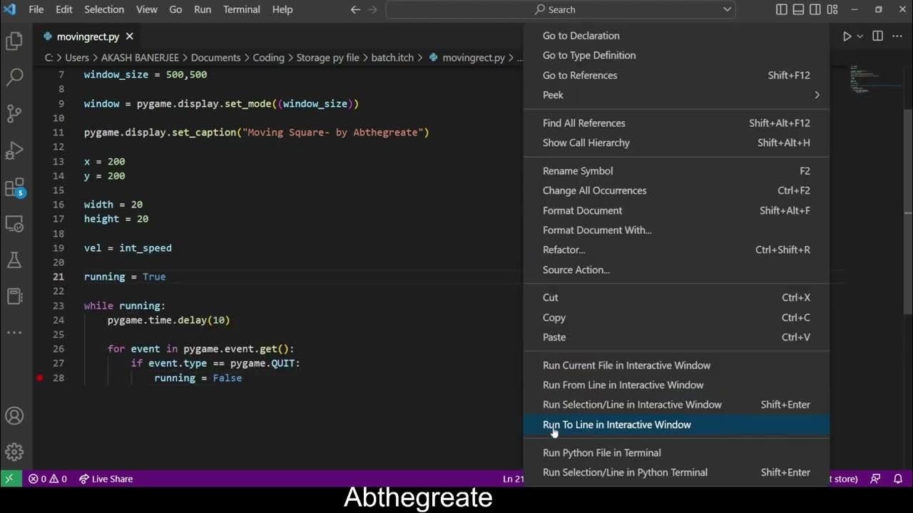Image resolution: width=913 pixels, height=513 pixels.
Task: Open errors and warnings count
Action: [48, 479]
